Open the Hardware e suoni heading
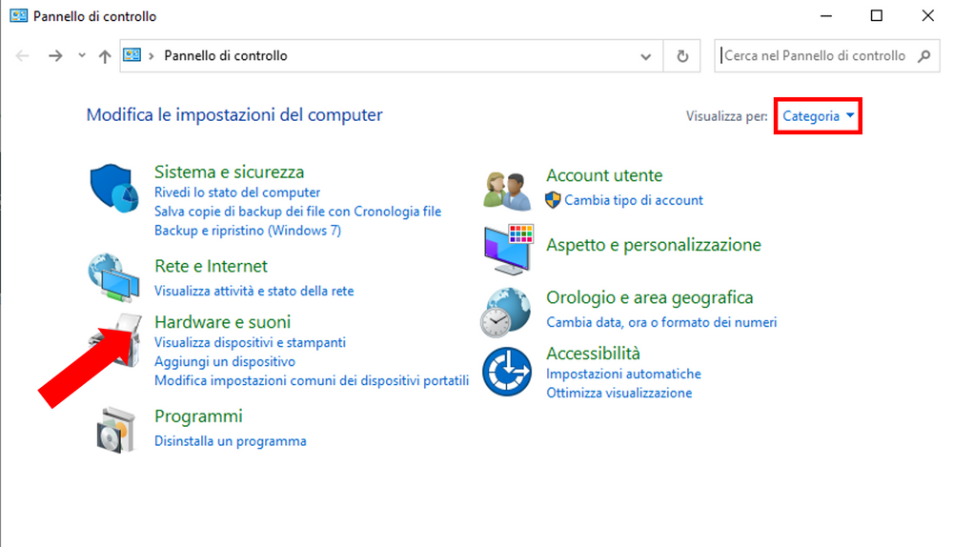The image size is (953, 547). click(222, 322)
